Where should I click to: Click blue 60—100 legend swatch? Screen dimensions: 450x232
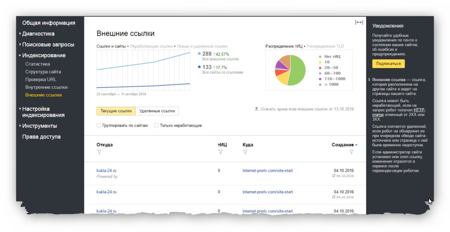(x=320, y=73)
